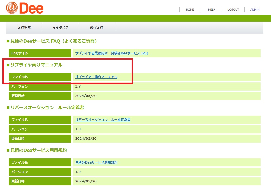Screen dimensions: 271x190
Task: Click version value 3.7
Action: click(78, 86)
